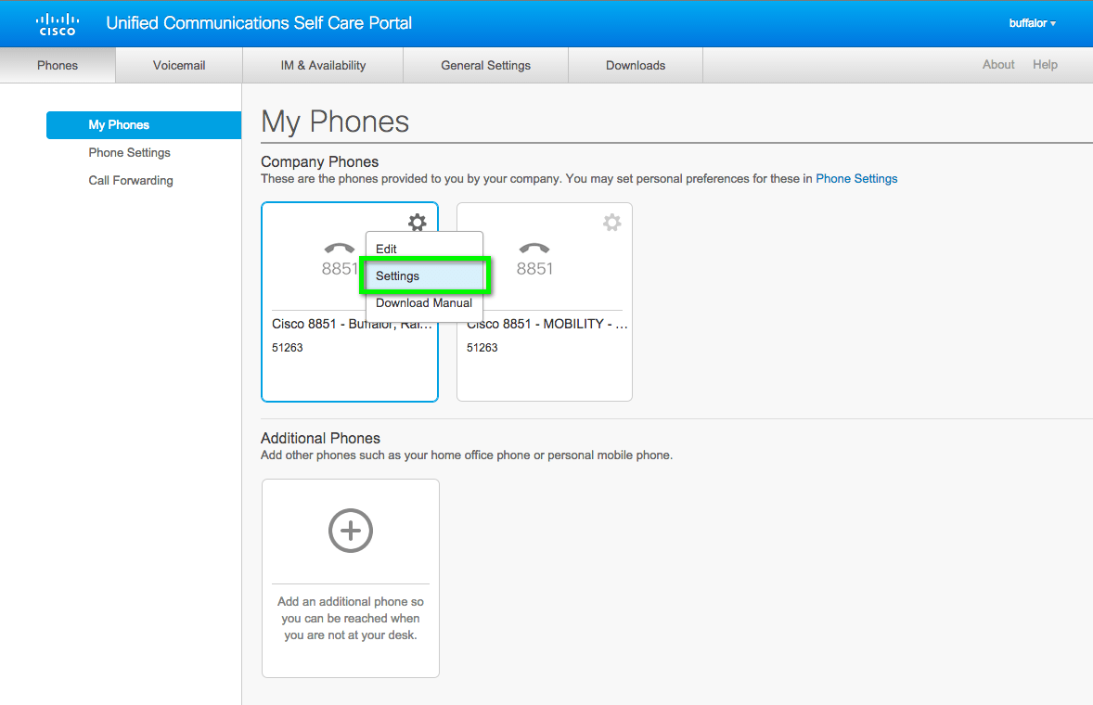Click the Help link
Screen dimensions: 1093x705
click(1045, 65)
